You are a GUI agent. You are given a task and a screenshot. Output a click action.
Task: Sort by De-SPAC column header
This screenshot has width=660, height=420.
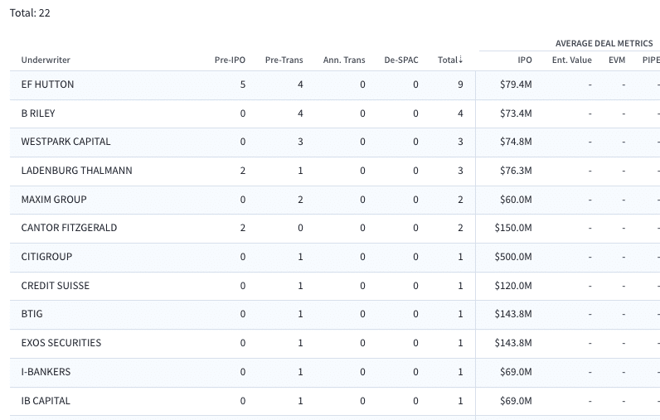coord(401,60)
